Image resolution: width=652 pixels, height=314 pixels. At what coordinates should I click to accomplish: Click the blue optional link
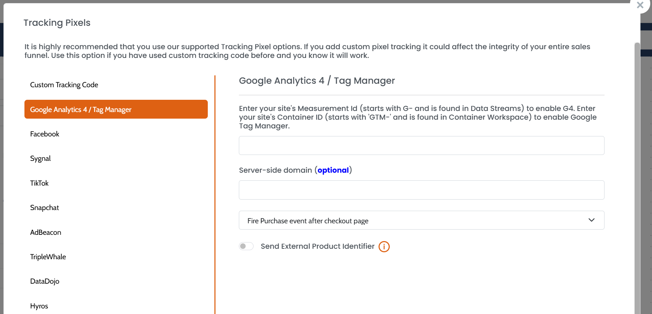point(333,170)
